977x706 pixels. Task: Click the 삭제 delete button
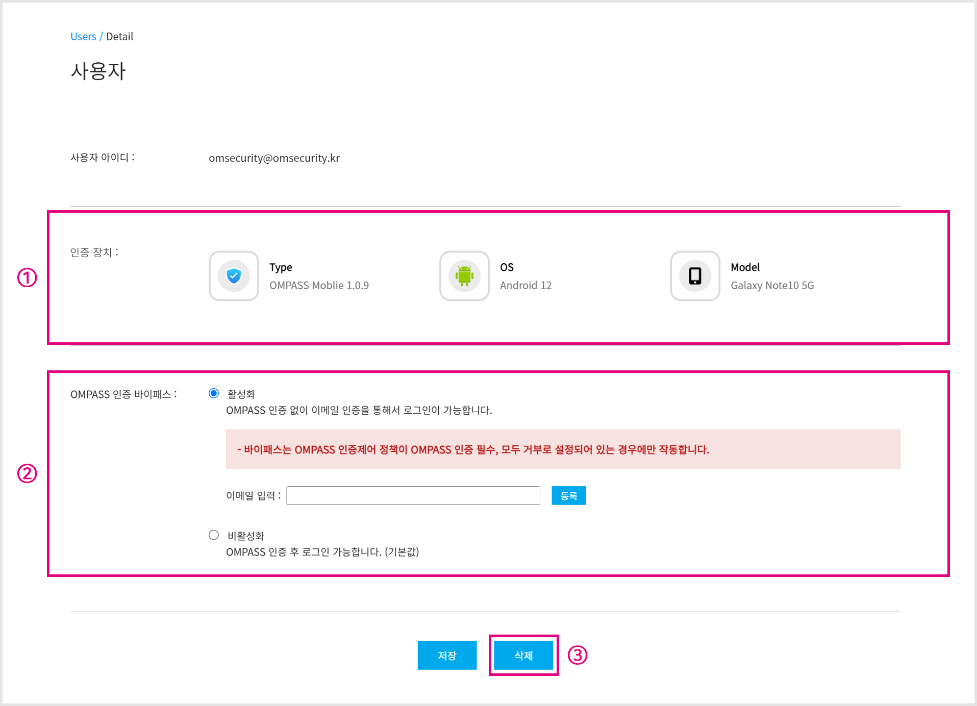tap(523, 655)
